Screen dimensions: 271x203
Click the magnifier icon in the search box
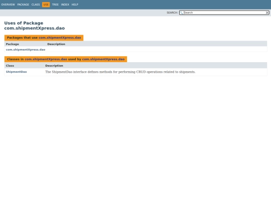(181, 13)
